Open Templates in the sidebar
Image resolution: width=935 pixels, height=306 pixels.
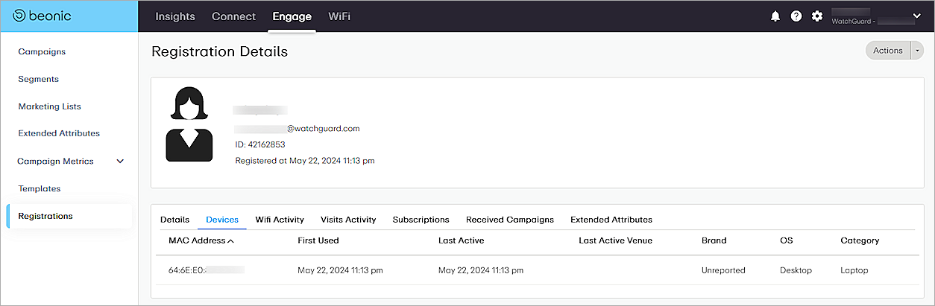tap(40, 188)
